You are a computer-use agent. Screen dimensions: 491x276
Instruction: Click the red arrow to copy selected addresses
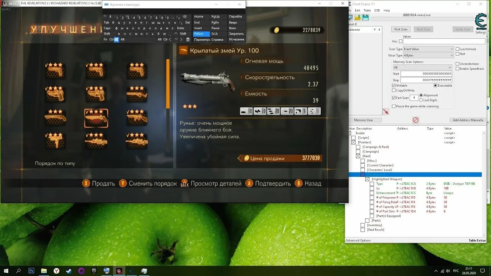click(x=386, y=112)
